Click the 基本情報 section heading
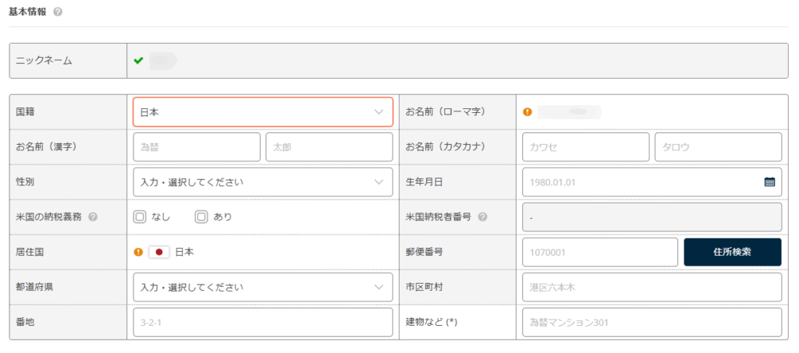 point(27,12)
